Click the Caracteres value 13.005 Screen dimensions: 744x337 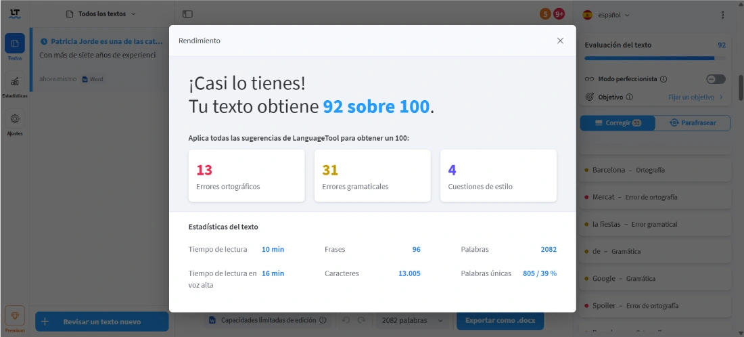409,273
